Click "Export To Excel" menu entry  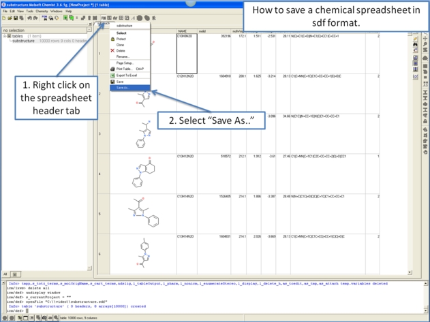[x=126, y=75]
